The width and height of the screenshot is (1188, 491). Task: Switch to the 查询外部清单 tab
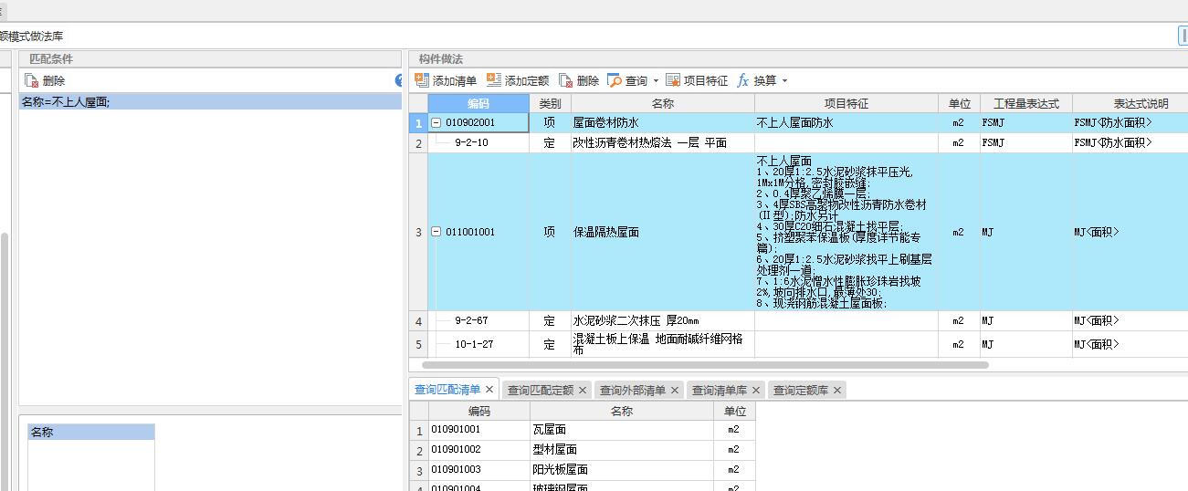pos(633,390)
